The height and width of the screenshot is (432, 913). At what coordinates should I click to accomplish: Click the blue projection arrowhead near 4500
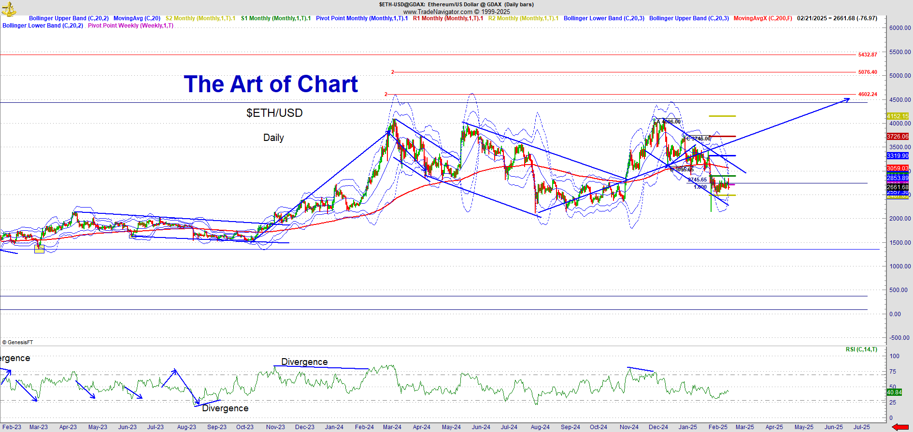coord(846,99)
